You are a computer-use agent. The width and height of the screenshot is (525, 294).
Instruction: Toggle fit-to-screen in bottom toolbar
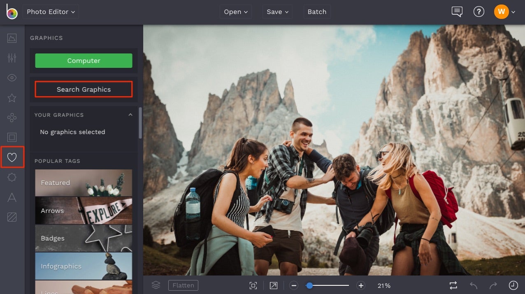253,285
